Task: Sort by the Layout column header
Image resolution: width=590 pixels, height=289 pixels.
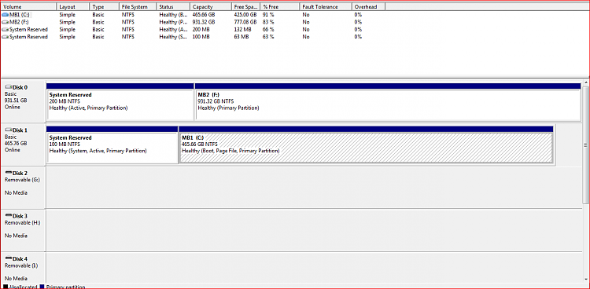Action: click(x=73, y=7)
